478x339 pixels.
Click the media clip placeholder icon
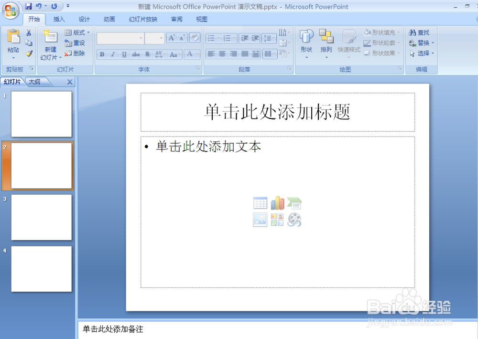point(295,219)
